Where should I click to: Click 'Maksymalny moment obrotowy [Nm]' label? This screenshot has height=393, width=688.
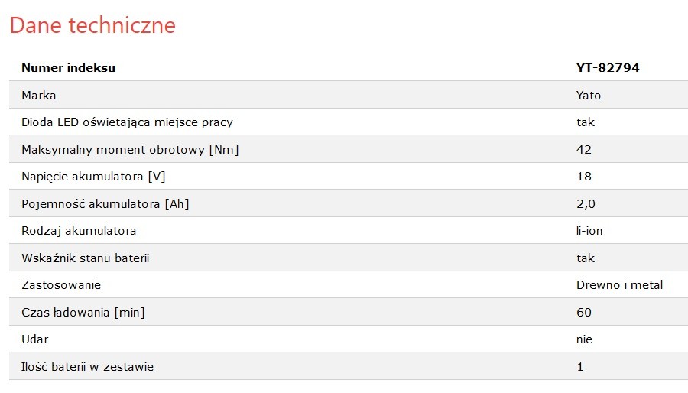click(x=130, y=150)
